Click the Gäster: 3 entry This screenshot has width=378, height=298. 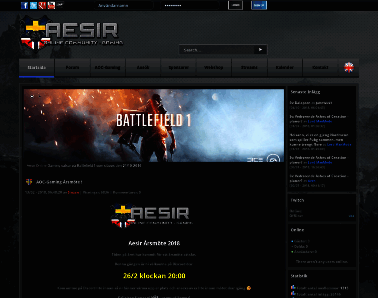point(302,241)
